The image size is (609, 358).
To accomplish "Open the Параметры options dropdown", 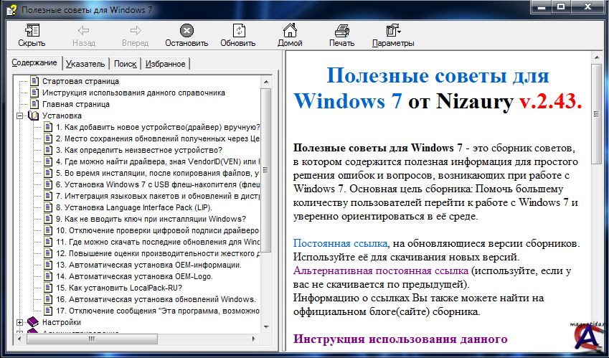I will point(393,30).
